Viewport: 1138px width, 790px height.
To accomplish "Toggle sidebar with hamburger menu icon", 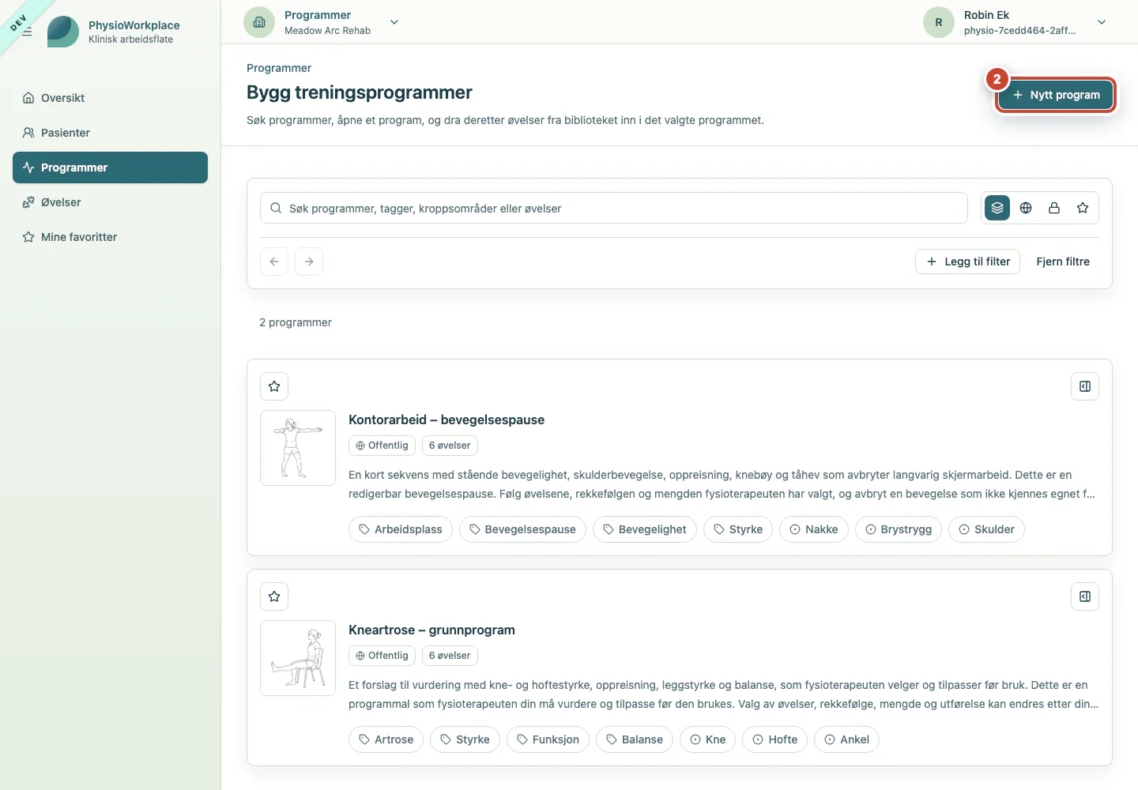I will (27, 32).
